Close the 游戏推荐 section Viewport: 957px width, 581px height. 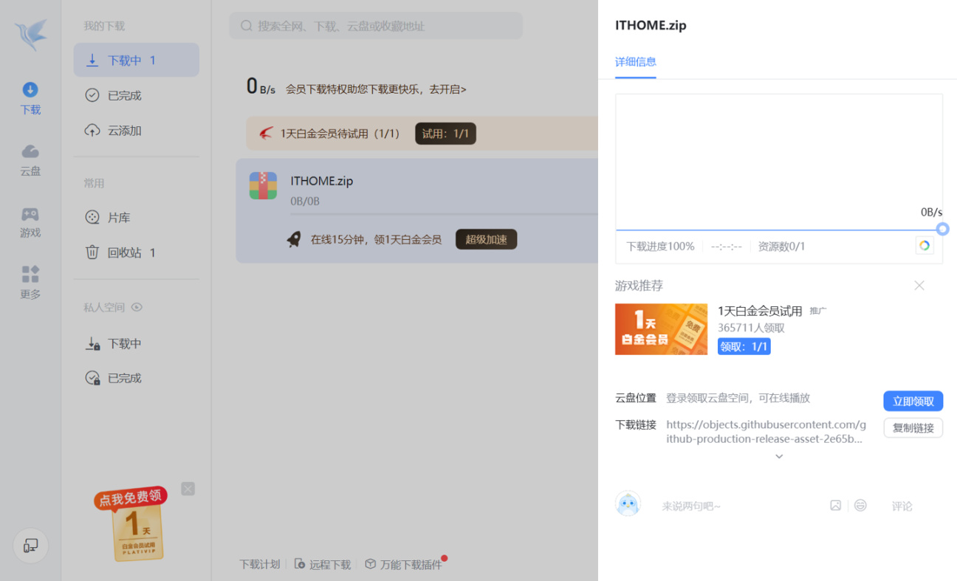click(919, 286)
